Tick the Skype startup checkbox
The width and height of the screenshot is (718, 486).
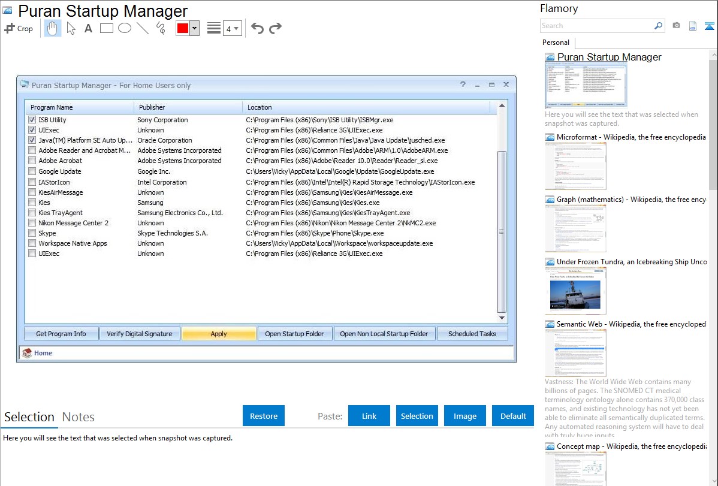click(32, 233)
